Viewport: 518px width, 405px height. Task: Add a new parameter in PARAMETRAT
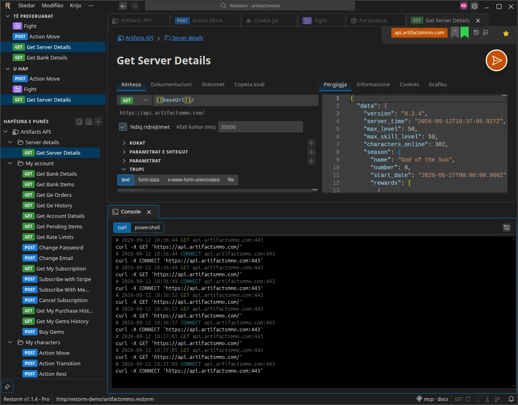pyautogui.click(x=312, y=161)
